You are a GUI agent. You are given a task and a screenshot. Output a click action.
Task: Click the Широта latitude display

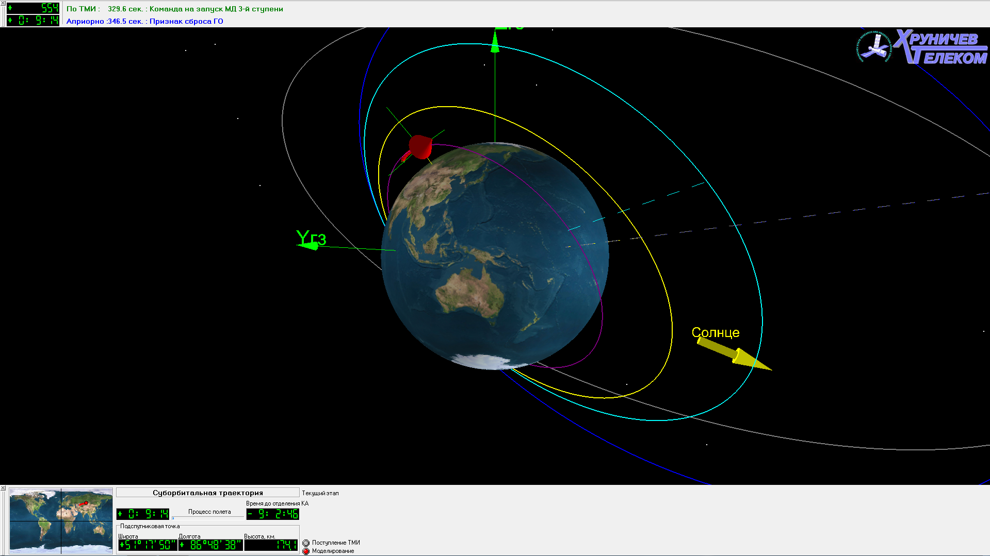pos(148,545)
